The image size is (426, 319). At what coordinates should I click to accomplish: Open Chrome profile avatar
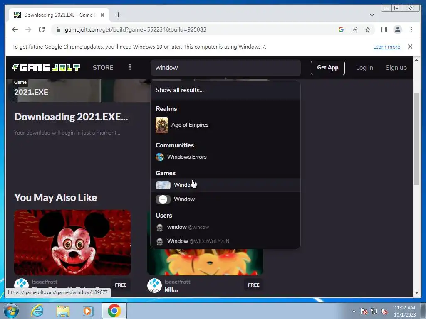coord(397,29)
